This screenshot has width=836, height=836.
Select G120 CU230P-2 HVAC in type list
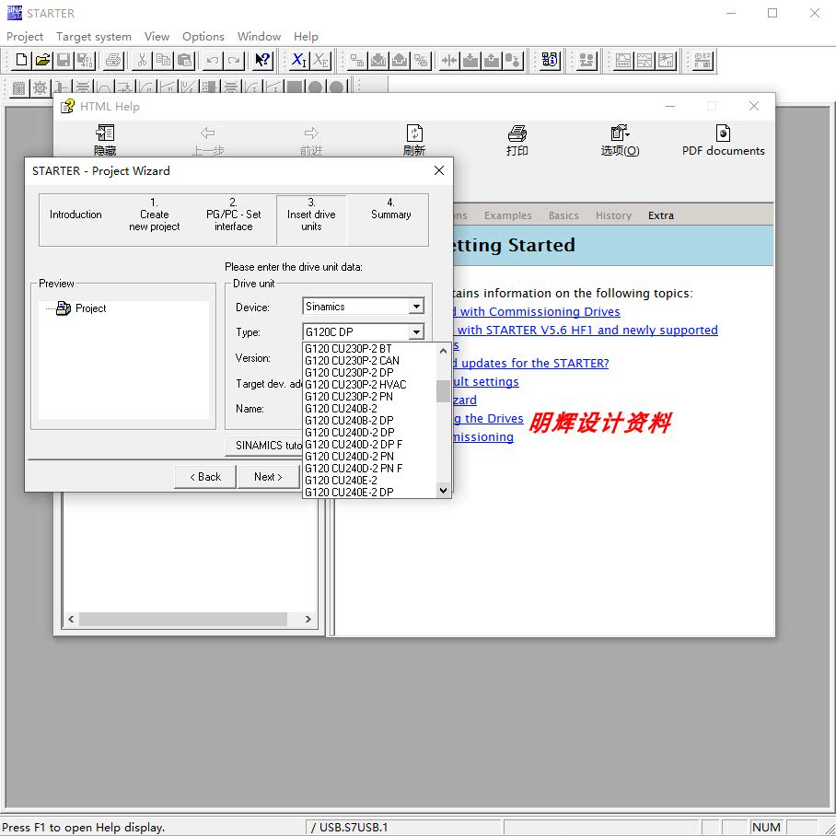coord(369,385)
